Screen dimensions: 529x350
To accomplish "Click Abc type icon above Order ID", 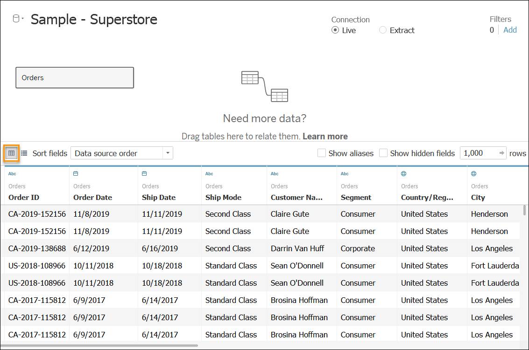I will 12,174.
